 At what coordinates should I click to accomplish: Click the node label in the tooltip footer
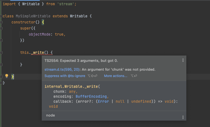click(x=50, y=115)
